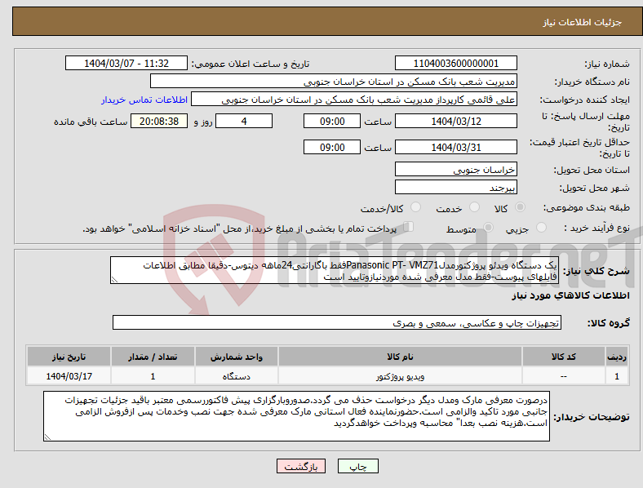
Task: Select the کالا radio button
Action: 520,207
